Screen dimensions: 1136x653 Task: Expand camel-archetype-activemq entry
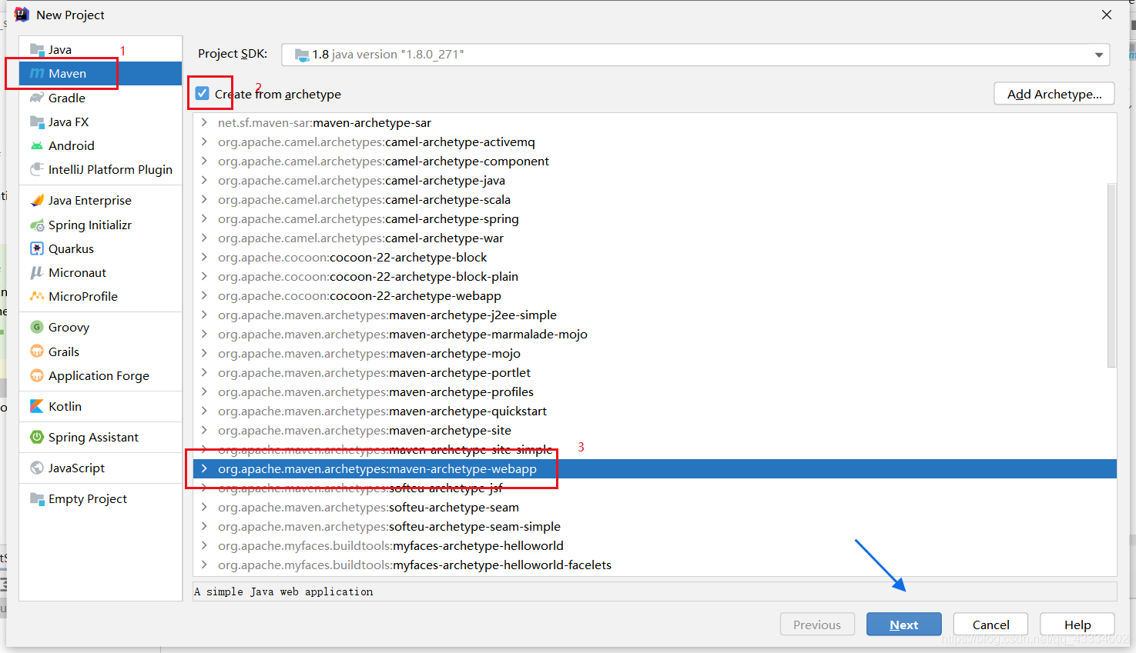(204, 142)
